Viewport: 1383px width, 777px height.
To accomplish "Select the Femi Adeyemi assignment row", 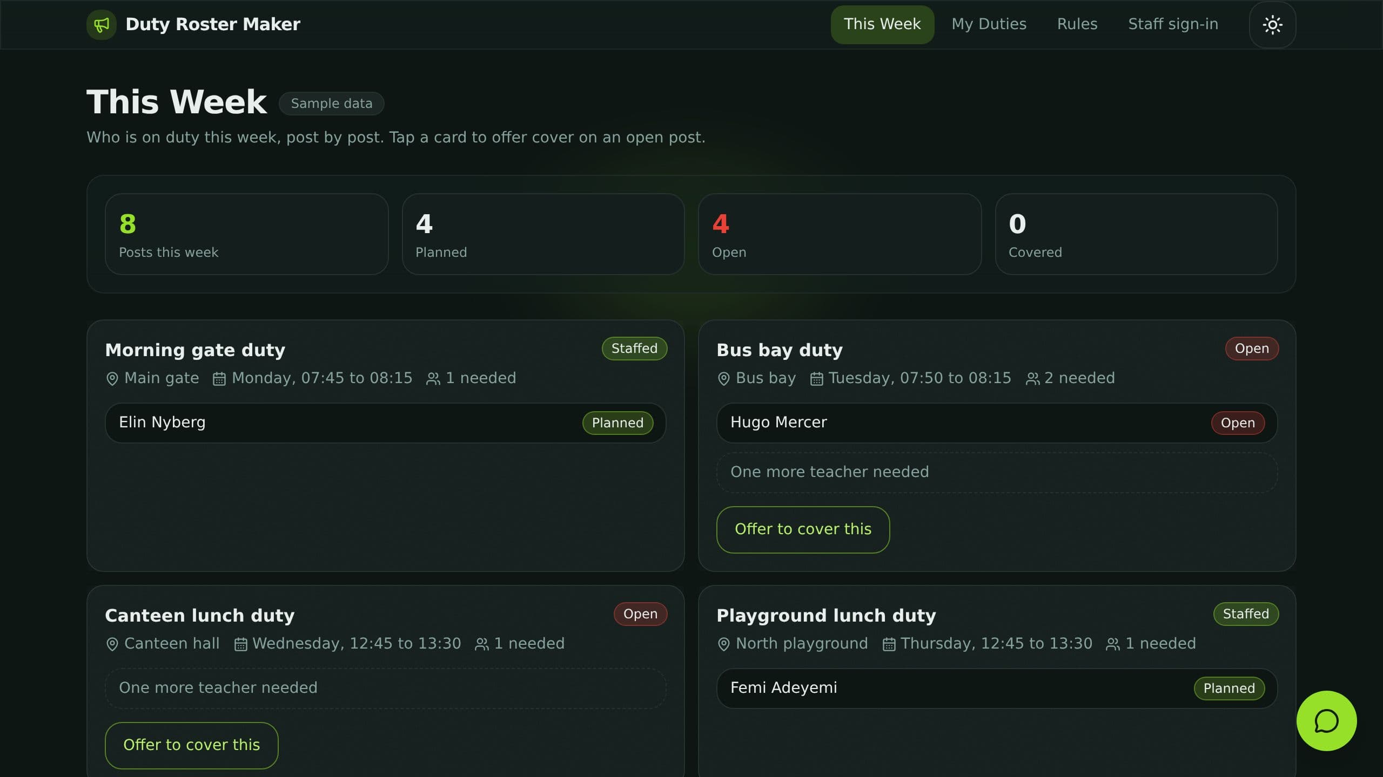I will 997,688.
